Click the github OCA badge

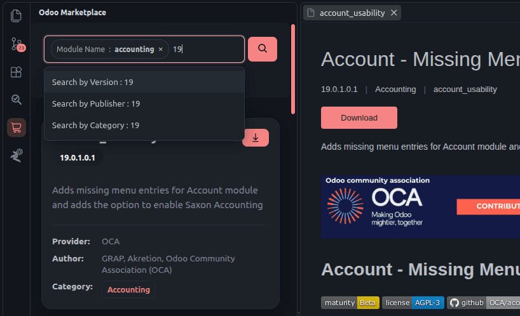click(483, 303)
